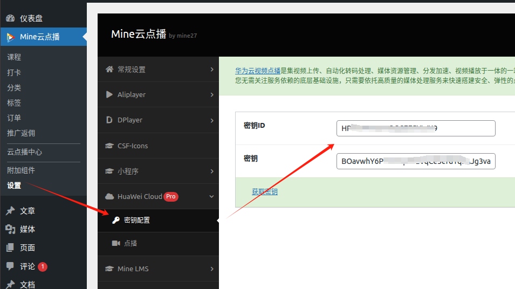Click the media icon beside 媒体

tap(10, 229)
